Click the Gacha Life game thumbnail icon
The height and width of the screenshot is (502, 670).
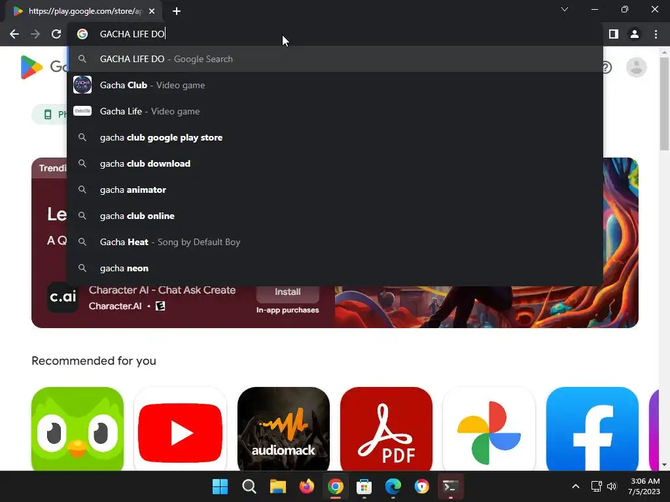pos(82,111)
